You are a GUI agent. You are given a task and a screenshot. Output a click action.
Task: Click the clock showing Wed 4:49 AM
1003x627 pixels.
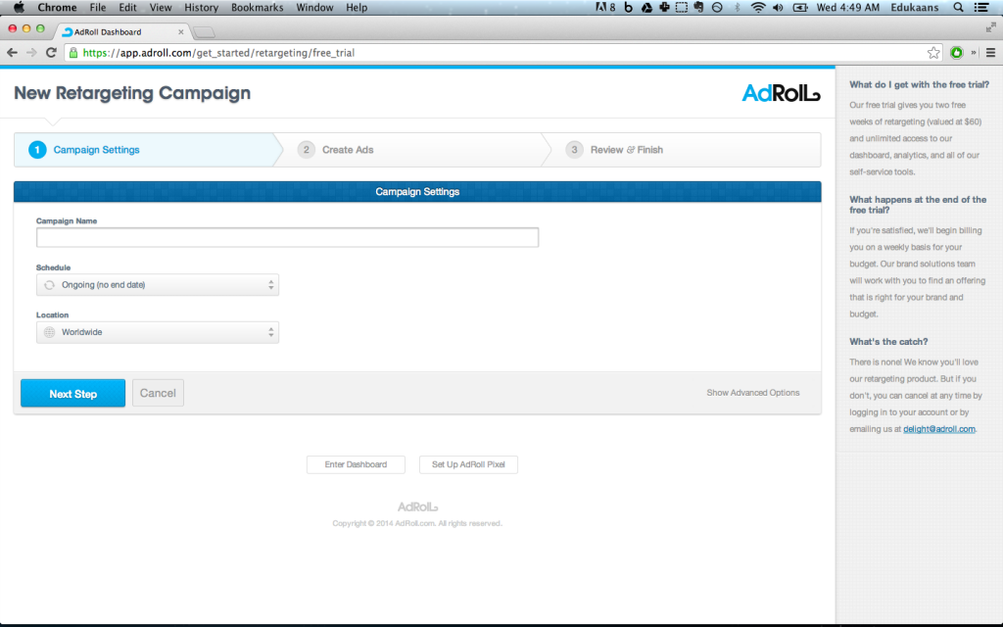click(847, 8)
